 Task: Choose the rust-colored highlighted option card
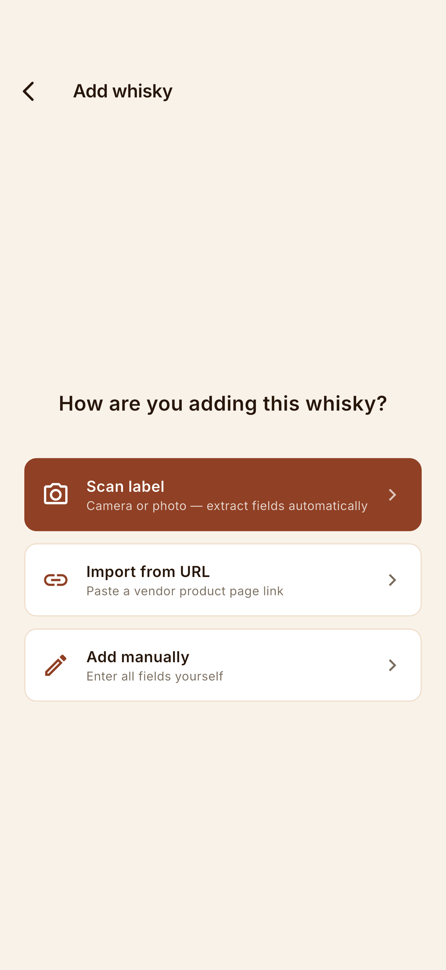coord(223,494)
